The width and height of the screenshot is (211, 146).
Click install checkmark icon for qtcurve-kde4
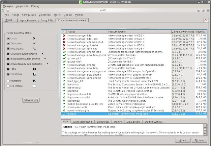tap(64, 61)
